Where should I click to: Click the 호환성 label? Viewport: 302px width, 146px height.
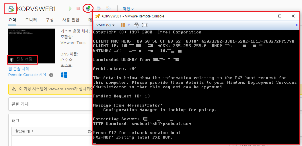pyautogui.click(x=67, y=37)
